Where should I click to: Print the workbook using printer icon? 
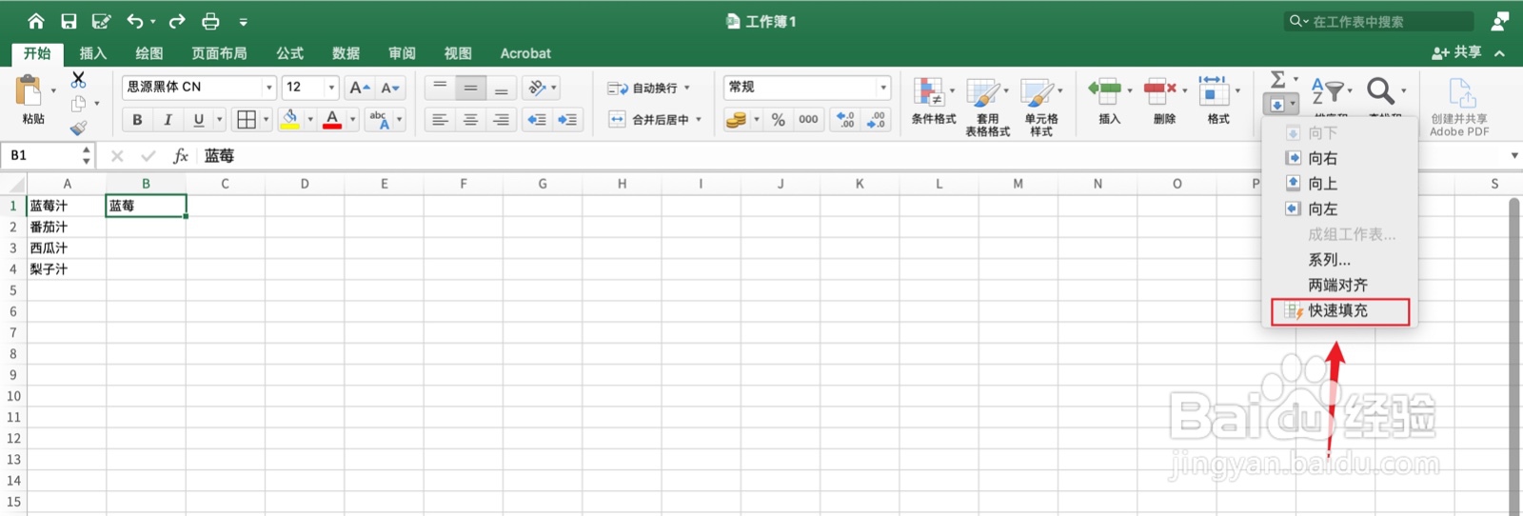click(210, 21)
